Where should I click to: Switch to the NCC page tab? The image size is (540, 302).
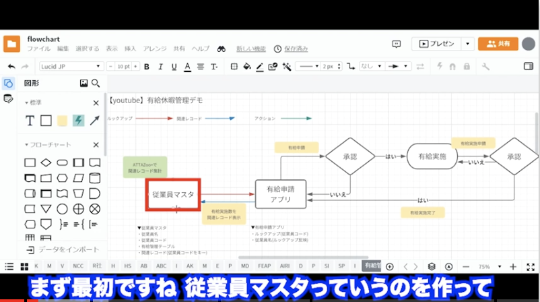(78, 266)
